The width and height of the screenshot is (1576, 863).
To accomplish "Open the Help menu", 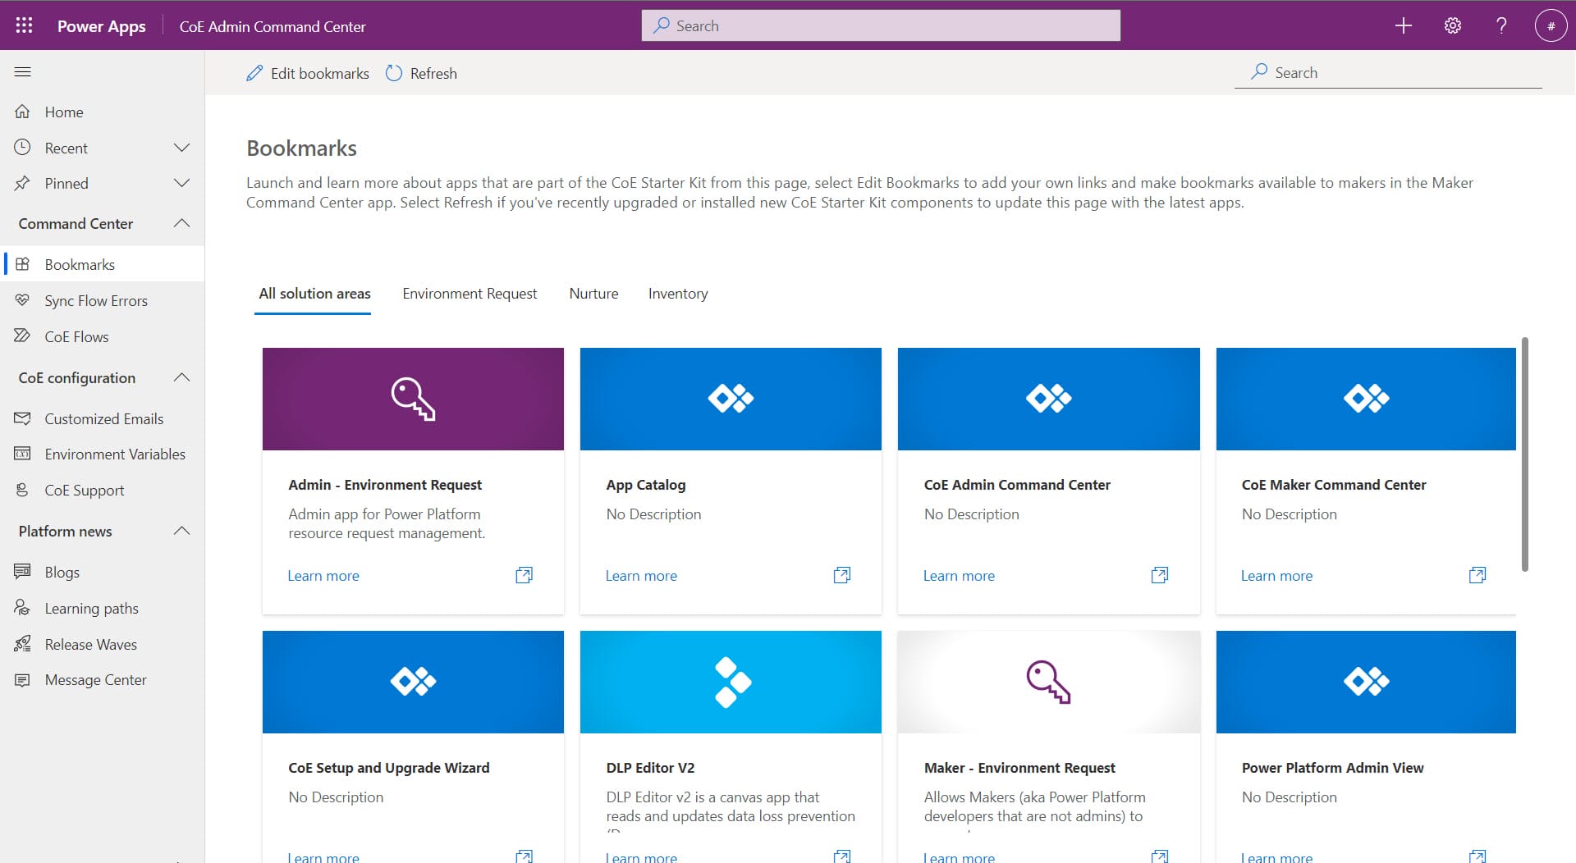I will point(1501,25).
